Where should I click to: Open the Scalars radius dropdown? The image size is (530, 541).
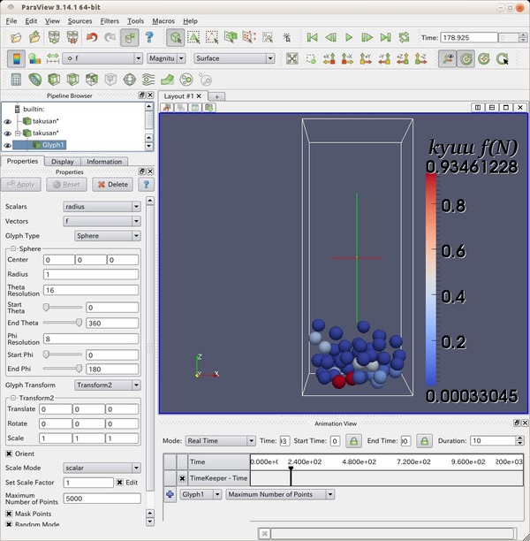[x=102, y=207]
